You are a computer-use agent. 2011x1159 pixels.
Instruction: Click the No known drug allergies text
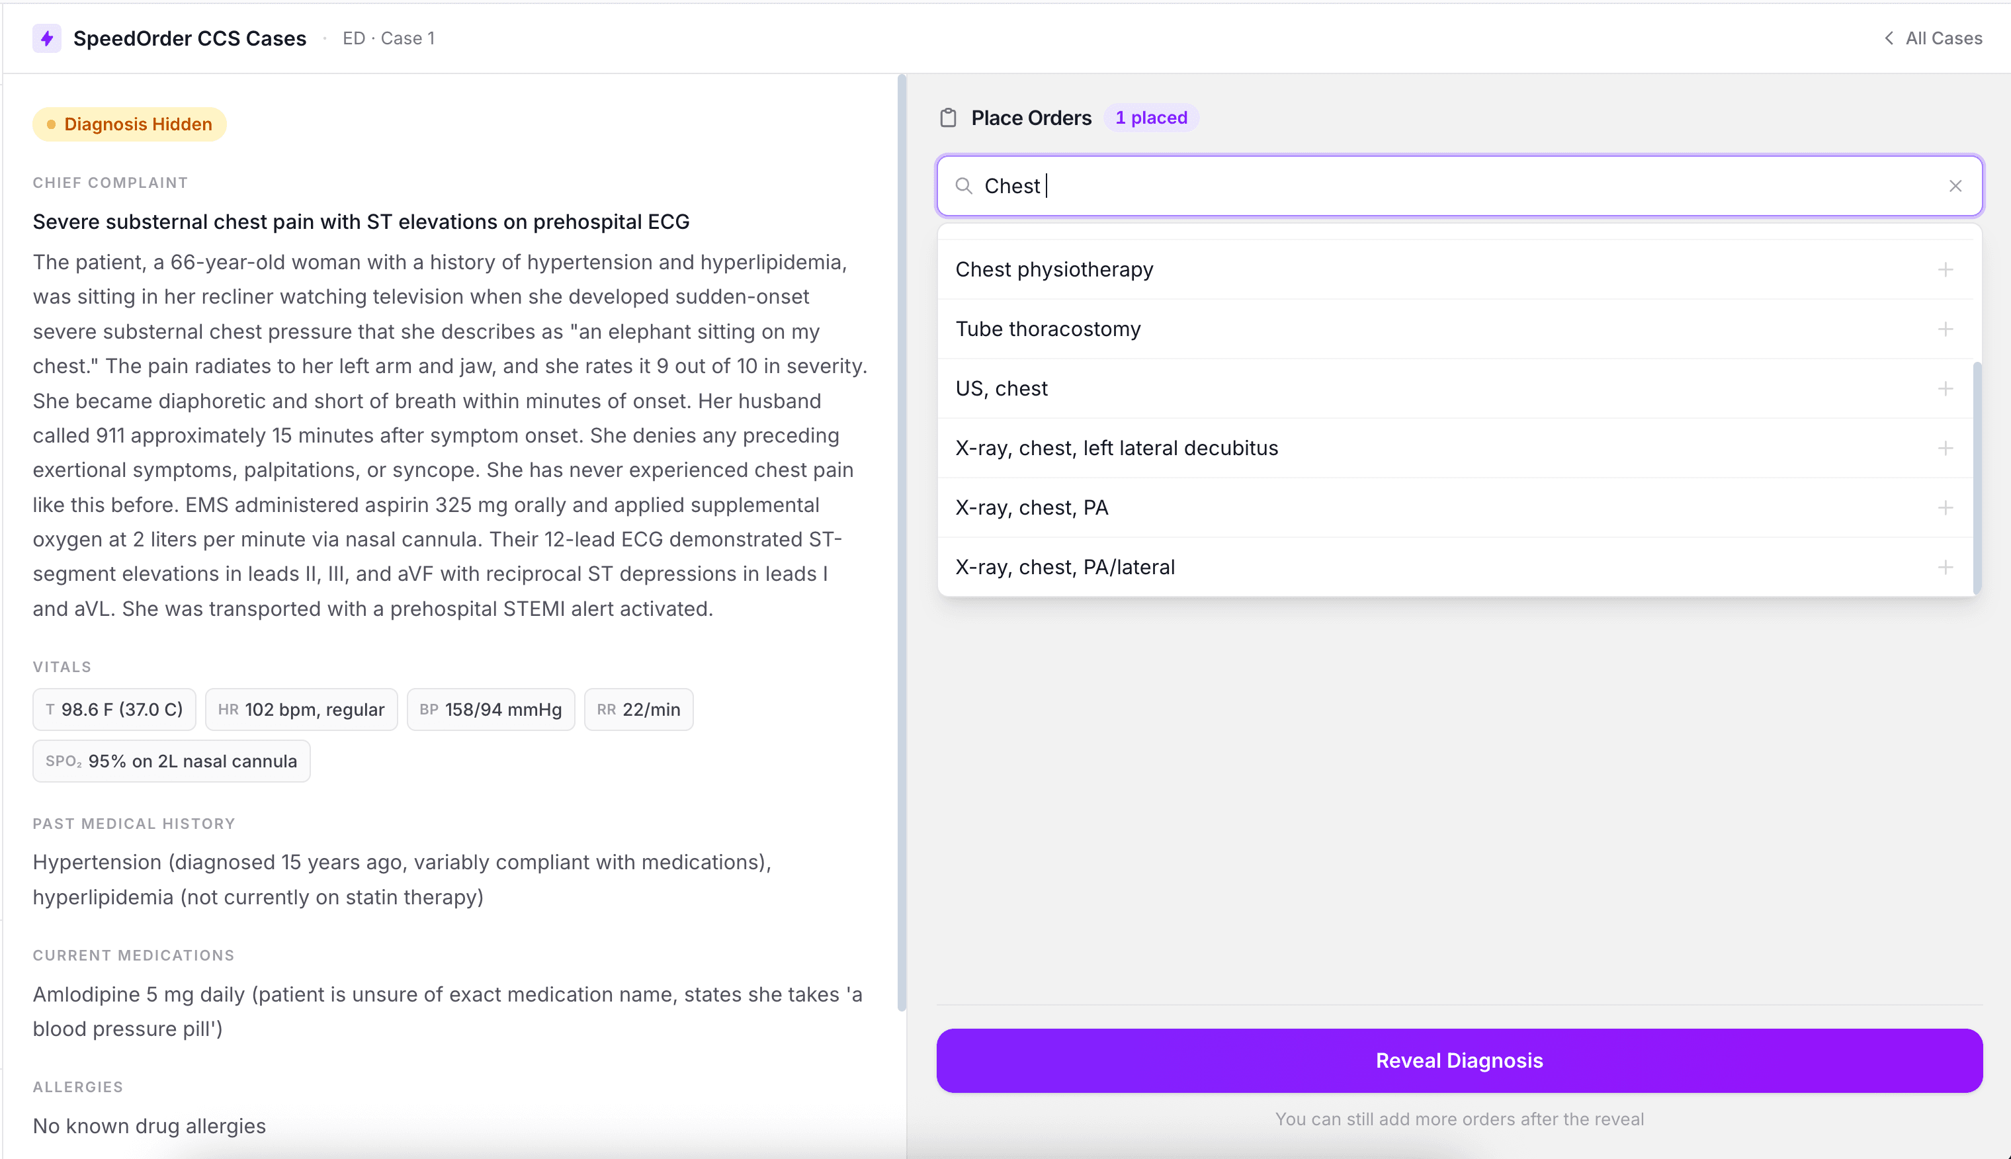pos(149,1127)
